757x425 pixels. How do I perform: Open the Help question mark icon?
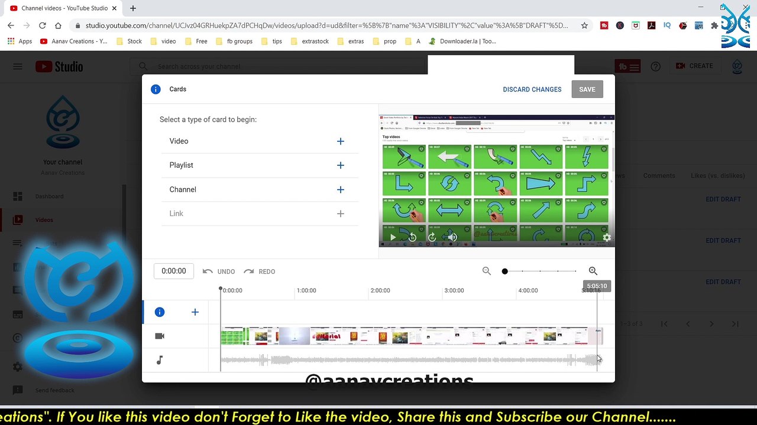655,66
